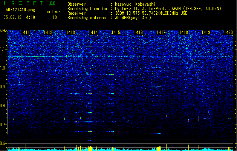Viewport: 237px width, 151px height.
Task: Click the Receiving Location label
Action: 88,9
